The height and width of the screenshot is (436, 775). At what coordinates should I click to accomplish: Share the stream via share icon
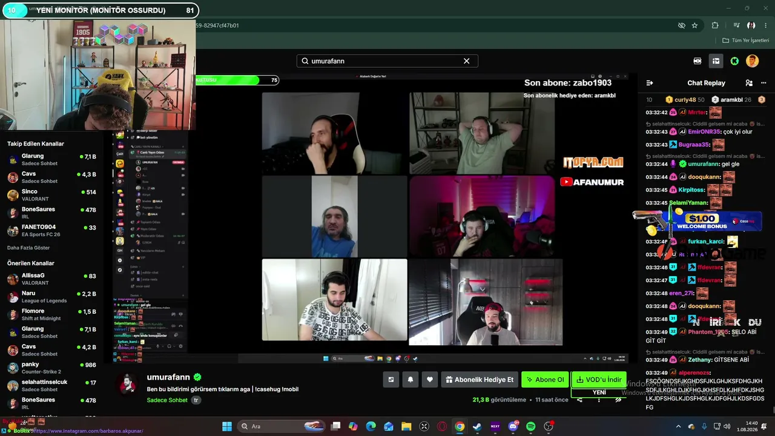(579, 400)
